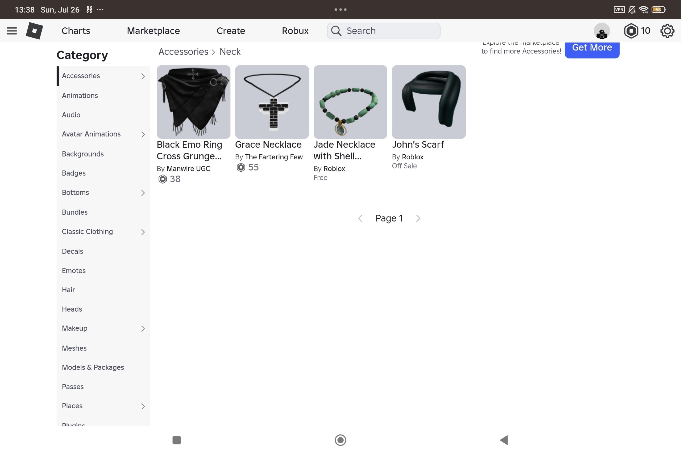This screenshot has width=681, height=454.
Task: Open the settings gear icon
Action: 667,31
